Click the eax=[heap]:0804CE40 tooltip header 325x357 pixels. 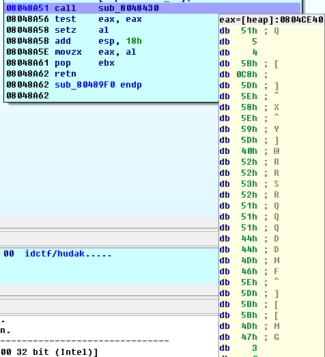[271, 20]
